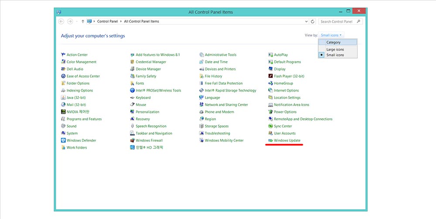Click the Up arrow navigation button
436x219 pixels.
click(82, 21)
